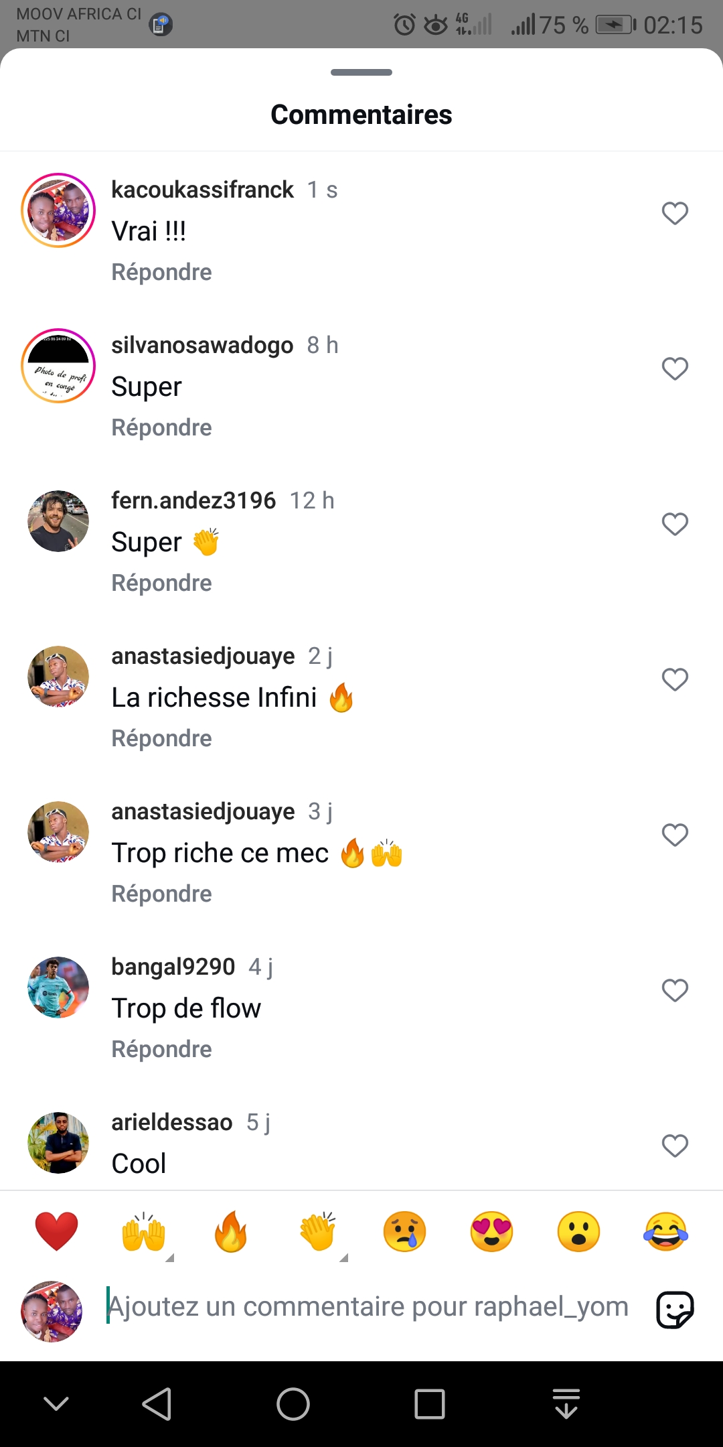Focus the 'Ajoutez un commentaire' input field

pyautogui.click(x=368, y=1306)
